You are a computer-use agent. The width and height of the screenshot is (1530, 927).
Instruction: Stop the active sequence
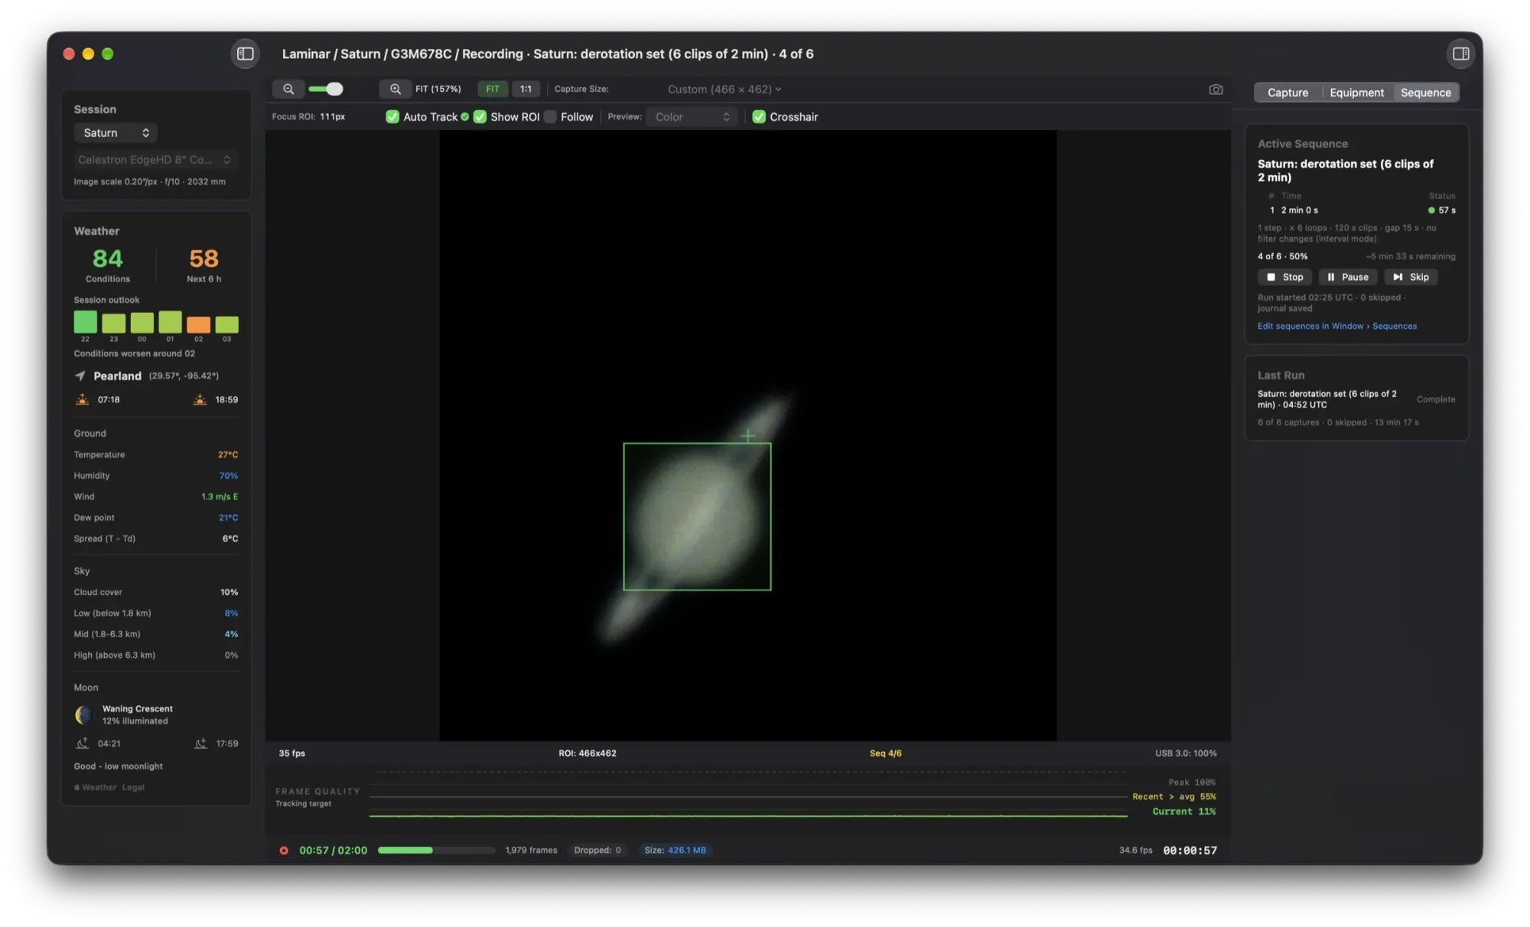[1284, 277]
